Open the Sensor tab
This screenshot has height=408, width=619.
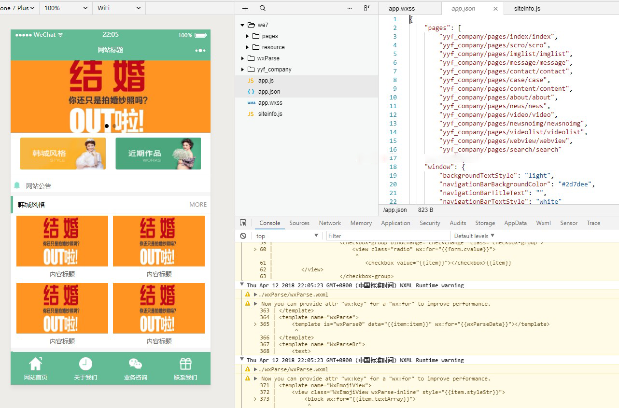pos(569,223)
